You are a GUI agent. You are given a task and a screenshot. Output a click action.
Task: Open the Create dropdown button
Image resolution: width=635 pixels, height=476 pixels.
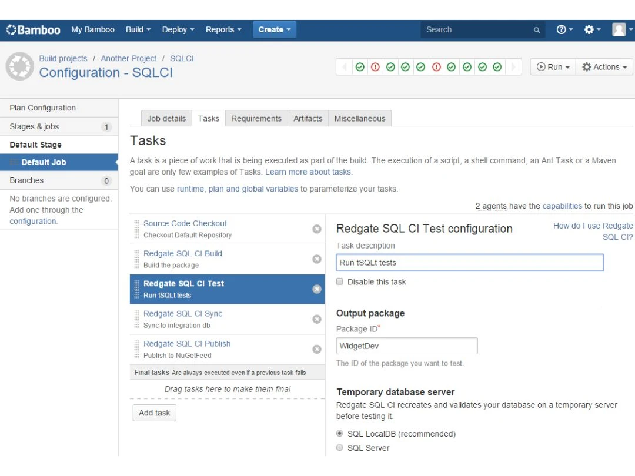click(275, 29)
